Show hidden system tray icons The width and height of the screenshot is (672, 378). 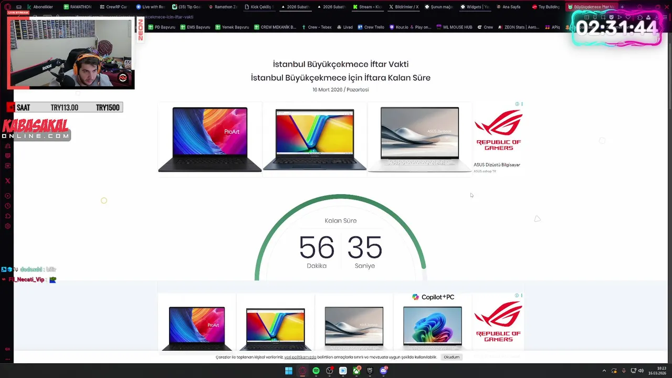click(604, 371)
